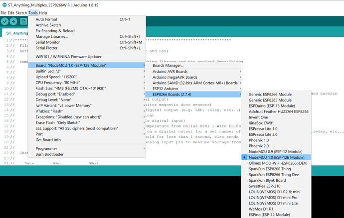
Task: Select Generic ESP8266 Module board
Action: coord(276,94)
